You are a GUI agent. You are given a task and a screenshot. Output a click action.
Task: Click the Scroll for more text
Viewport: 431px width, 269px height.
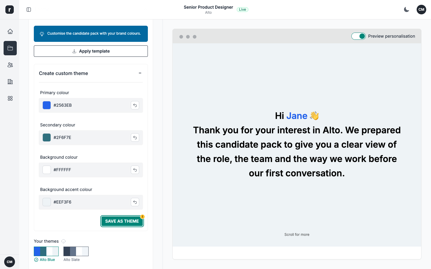point(297,235)
